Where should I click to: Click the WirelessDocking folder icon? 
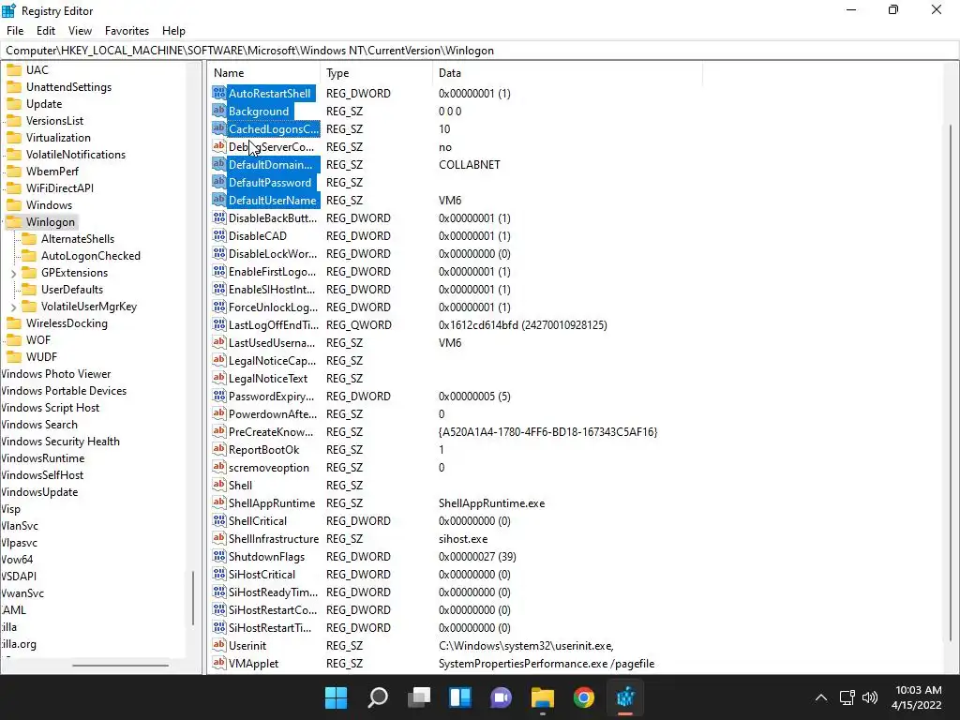pyautogui.click(x=13, y=322)
